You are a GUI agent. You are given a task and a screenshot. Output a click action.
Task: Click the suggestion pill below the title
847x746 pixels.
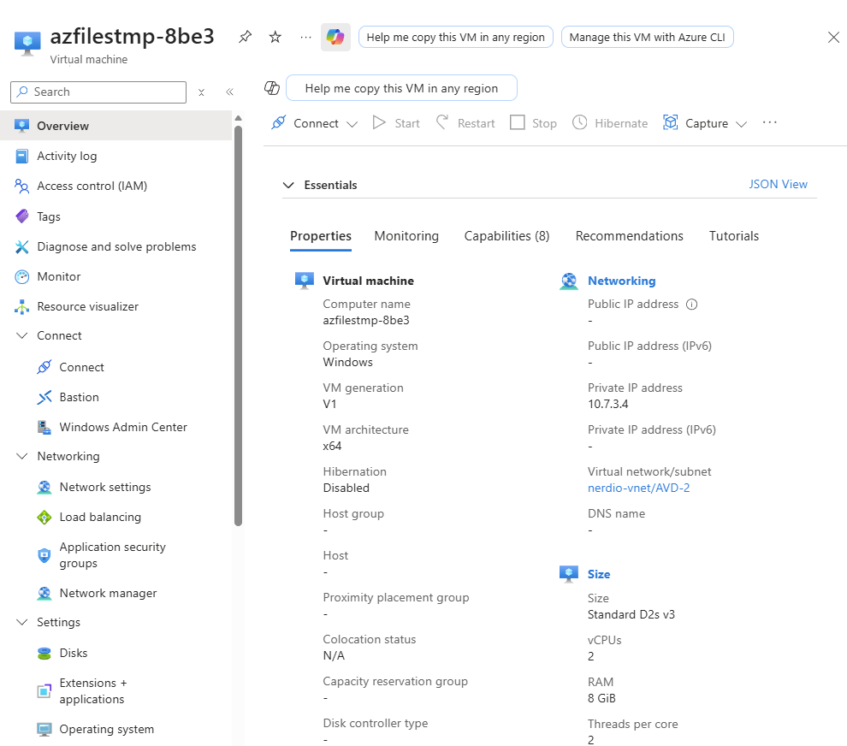click(x=401, y=88)
